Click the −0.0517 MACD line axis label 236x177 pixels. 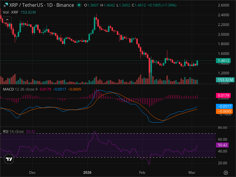(224, 106)
